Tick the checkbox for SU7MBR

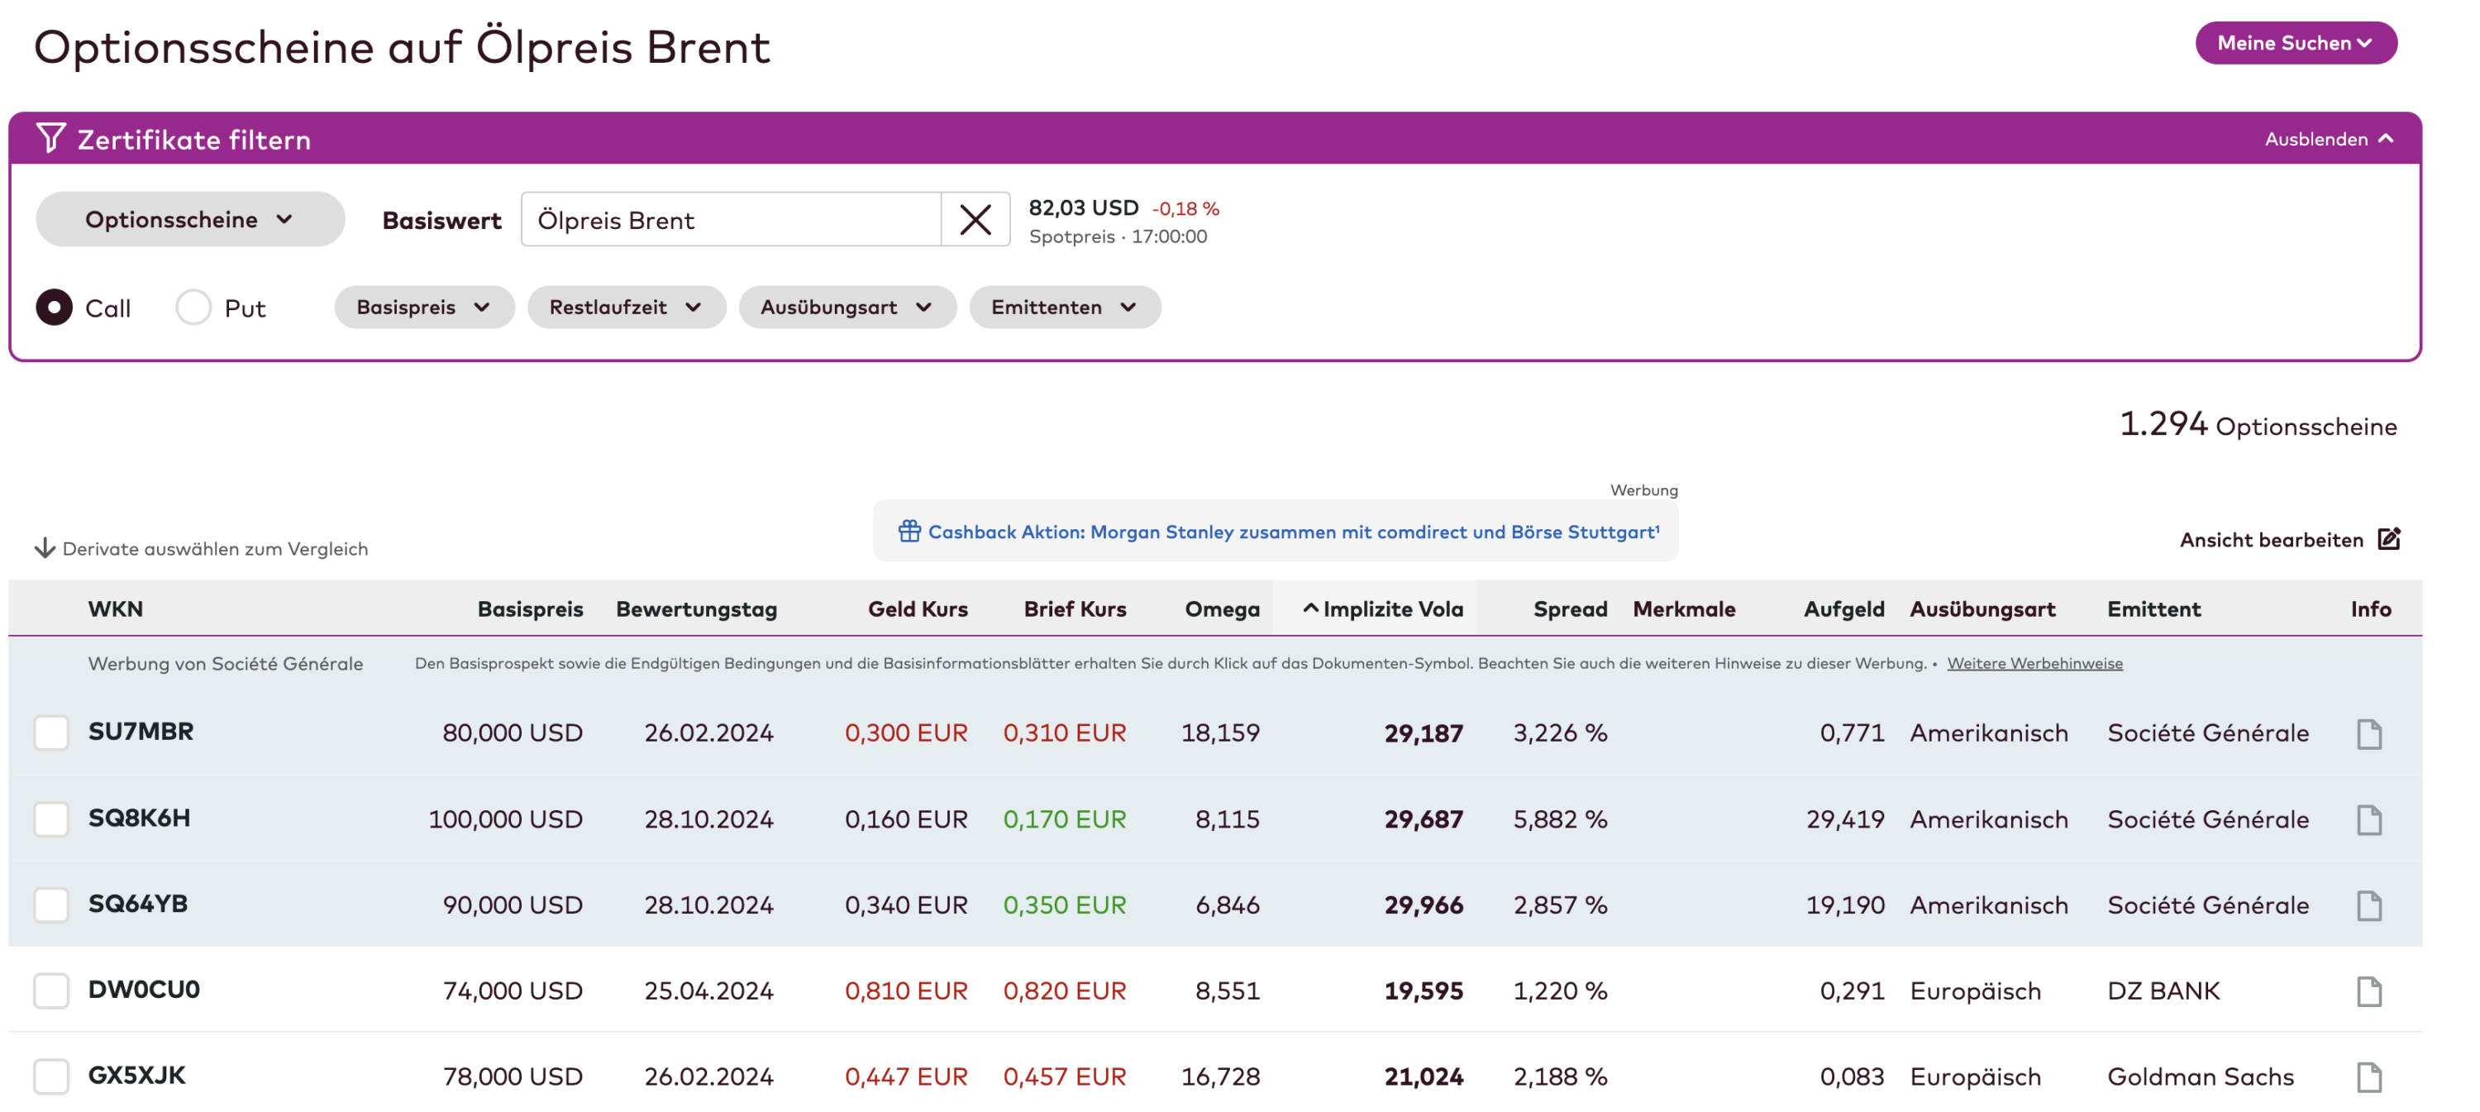(51, 733)
